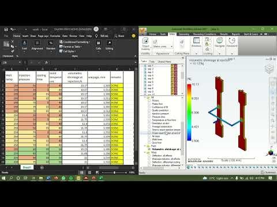Click the Moldflow application logo button
Image resolution: width=277 pixels, height=207 pixels.
[x=143, y=31]
